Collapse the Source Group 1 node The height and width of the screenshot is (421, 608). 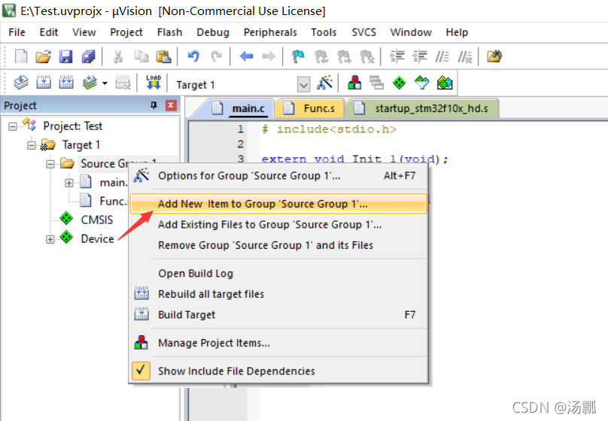click(50, 164)
